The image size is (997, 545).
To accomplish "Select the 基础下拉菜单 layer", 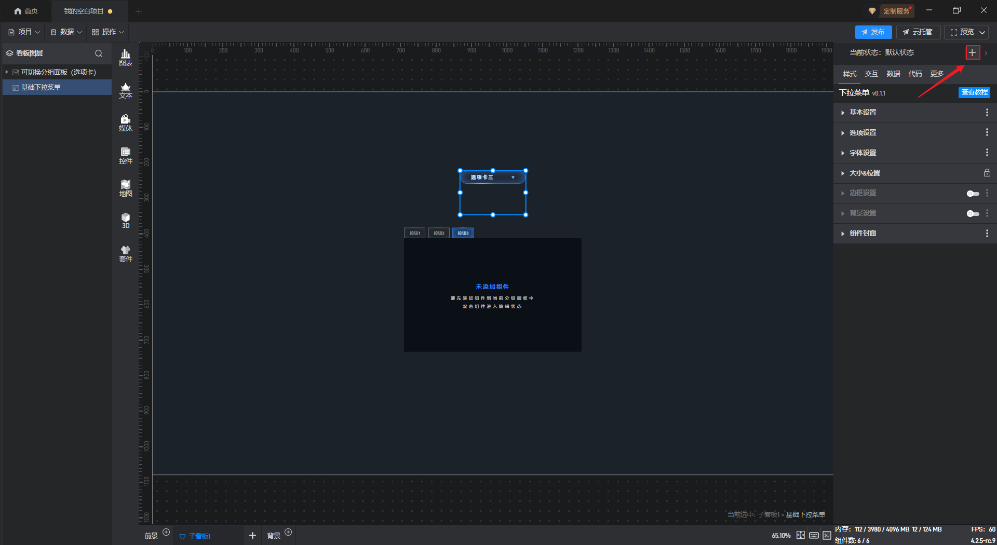I will 41,87.
